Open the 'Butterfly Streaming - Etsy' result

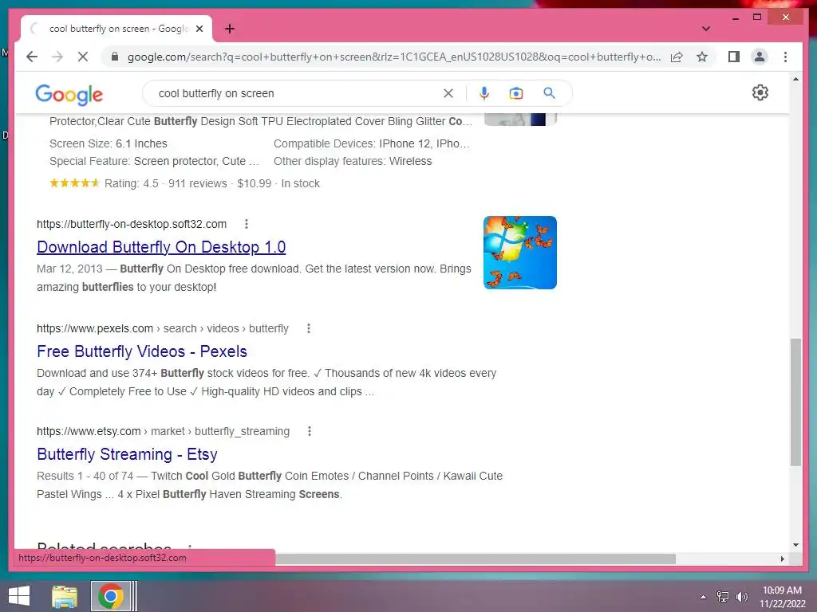click(x=127, y=453)
